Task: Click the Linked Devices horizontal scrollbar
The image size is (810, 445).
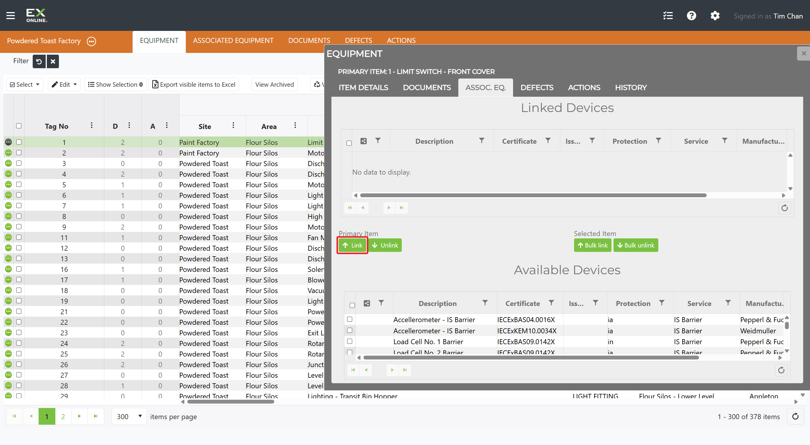Action: point(533,195)
